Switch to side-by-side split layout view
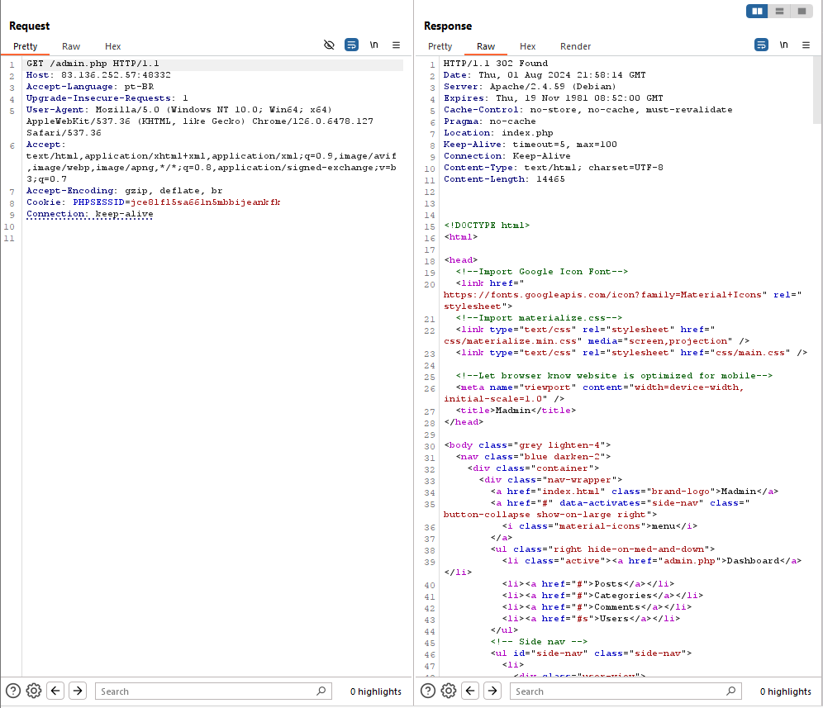 tap(757, 11)
